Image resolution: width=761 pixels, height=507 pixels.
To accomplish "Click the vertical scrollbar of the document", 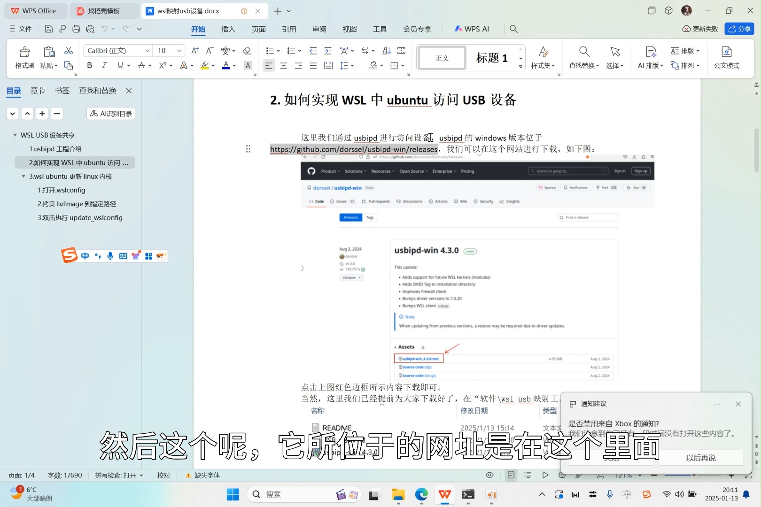I will click(756, 150).
